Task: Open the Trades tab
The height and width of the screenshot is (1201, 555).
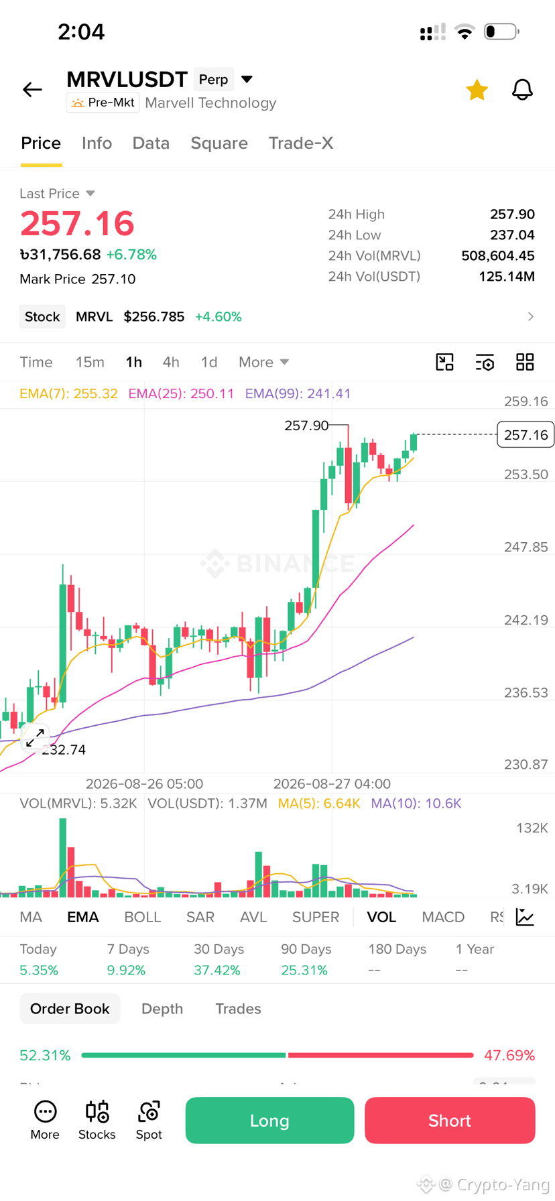Action: [x=238, y=1009]
